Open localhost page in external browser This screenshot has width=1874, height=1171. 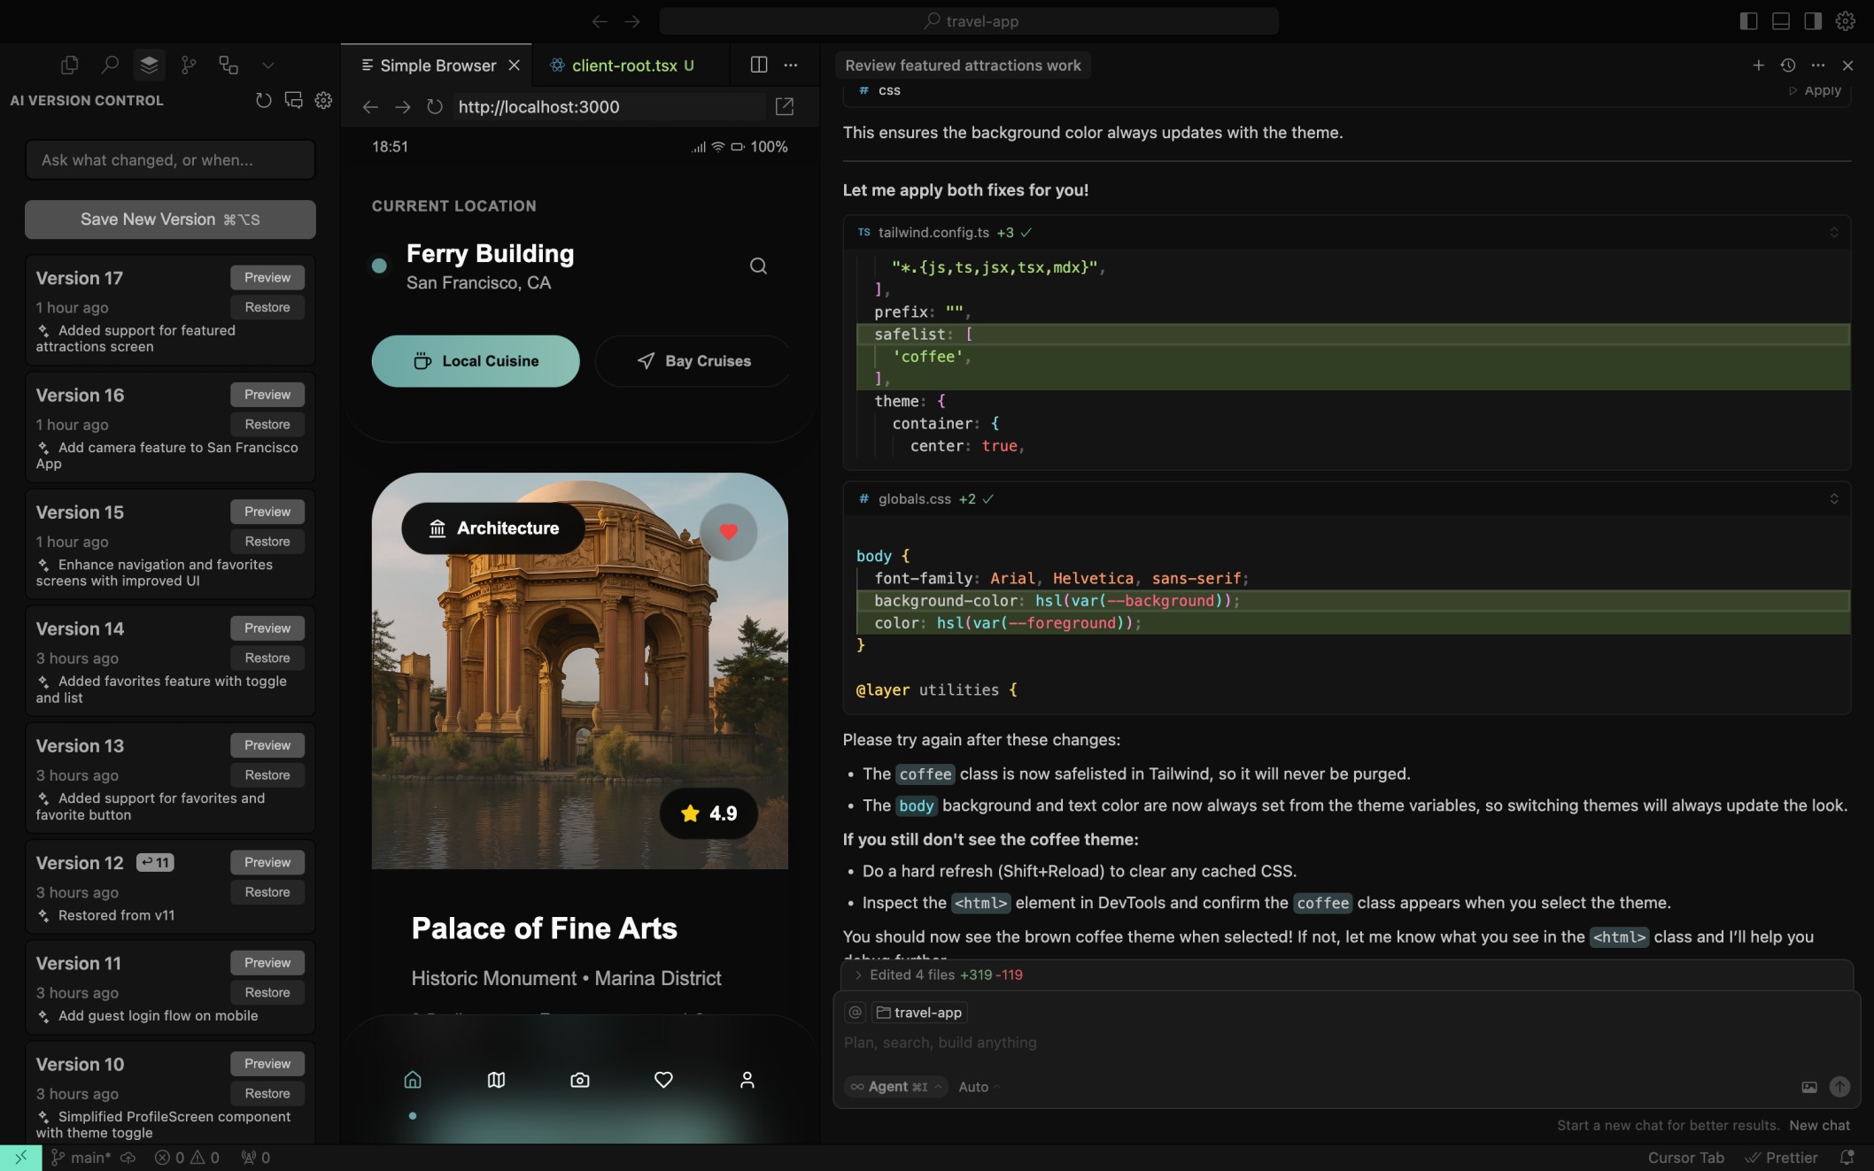(x=785, y=106)
